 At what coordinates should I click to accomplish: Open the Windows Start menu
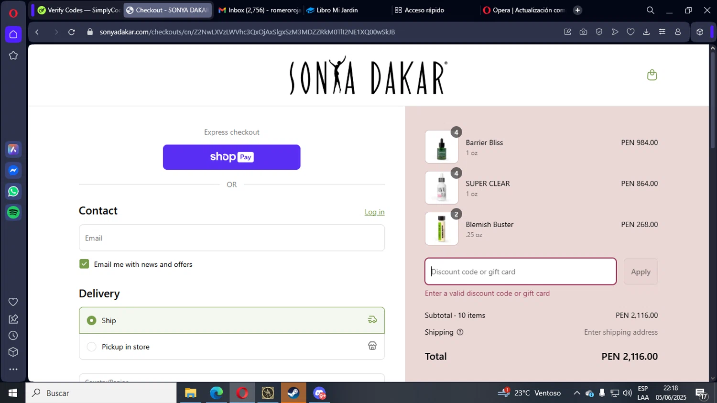13,393
